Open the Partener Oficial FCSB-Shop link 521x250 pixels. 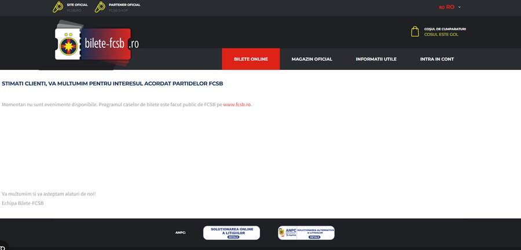click(x=124, y=8)
